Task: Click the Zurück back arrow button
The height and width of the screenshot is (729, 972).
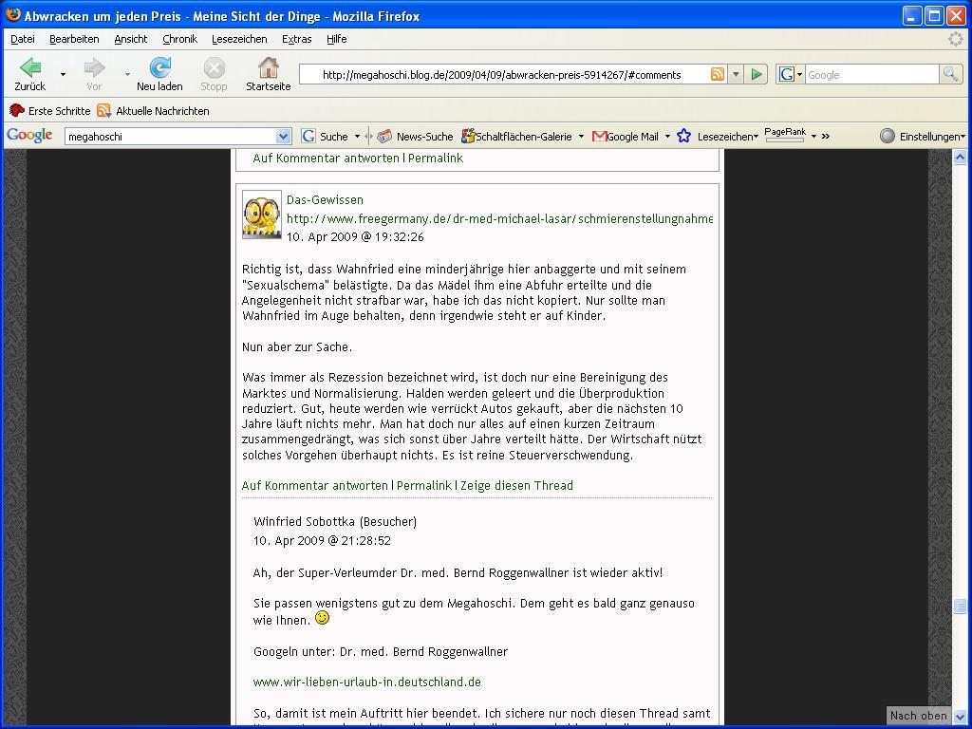Action: pos(29,68)
